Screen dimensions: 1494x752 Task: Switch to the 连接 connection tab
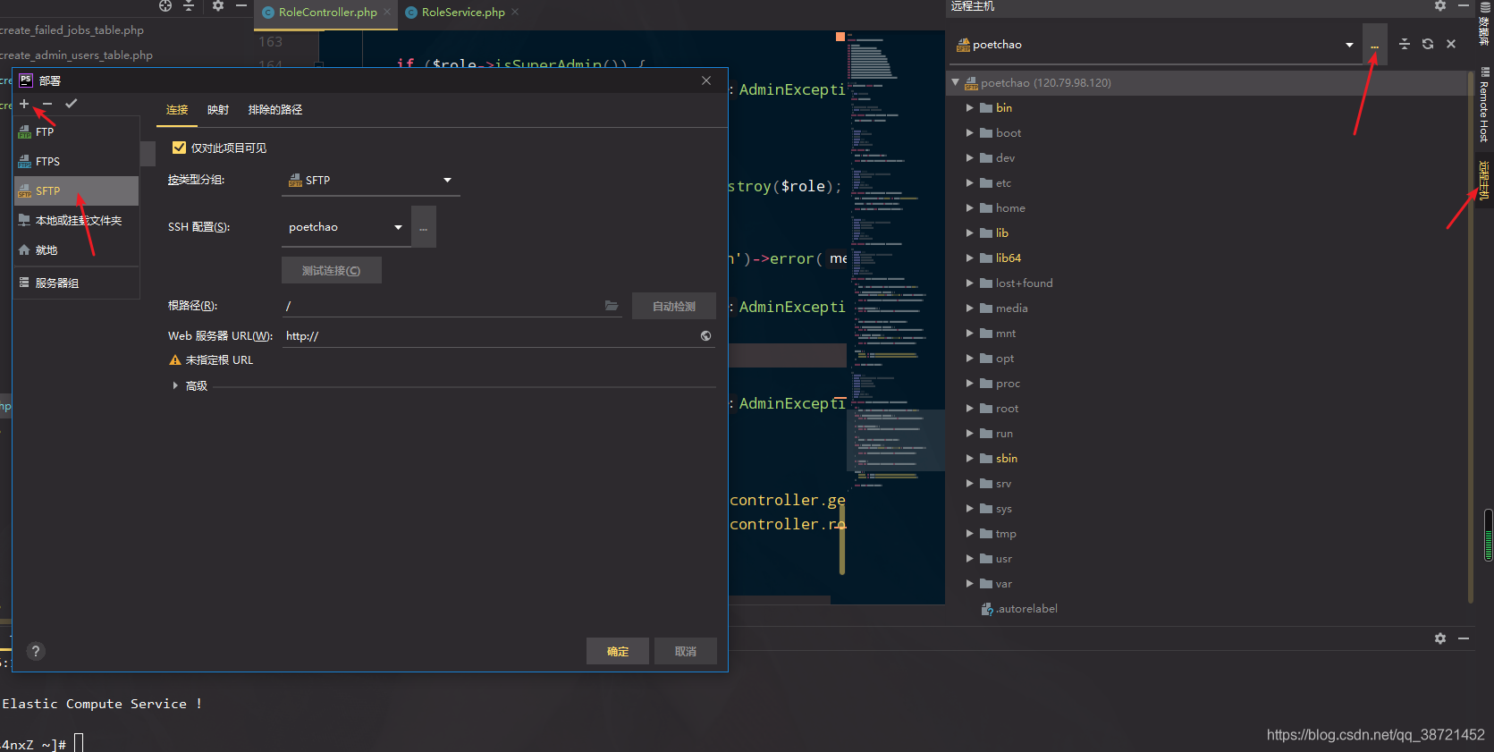[177, 110]
